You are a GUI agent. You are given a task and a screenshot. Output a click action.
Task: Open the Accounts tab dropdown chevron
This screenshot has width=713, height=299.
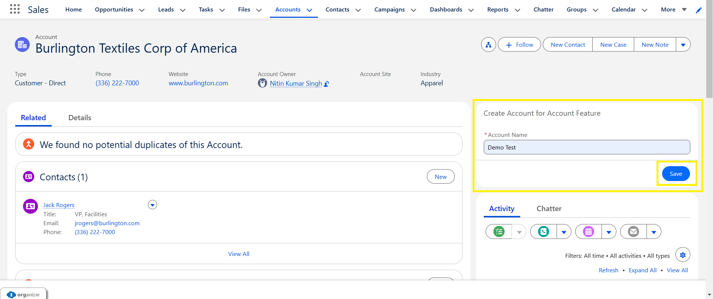309,10
